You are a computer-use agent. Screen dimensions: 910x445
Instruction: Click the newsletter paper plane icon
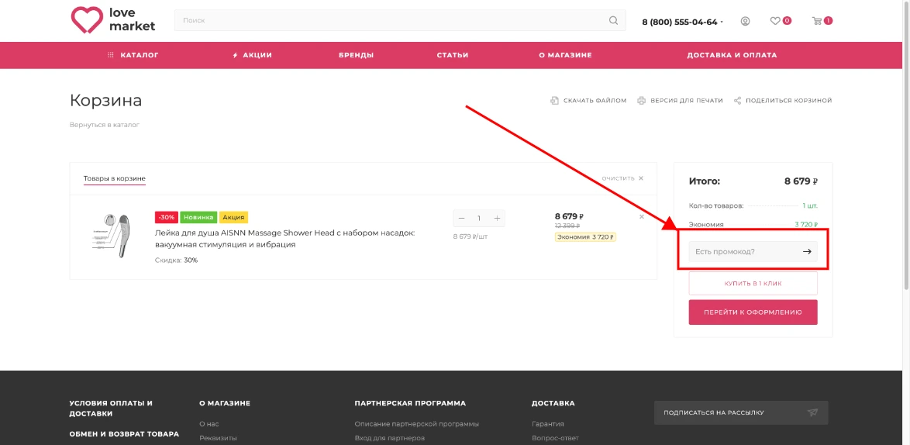pyautogui.click(x=812, y=412)
